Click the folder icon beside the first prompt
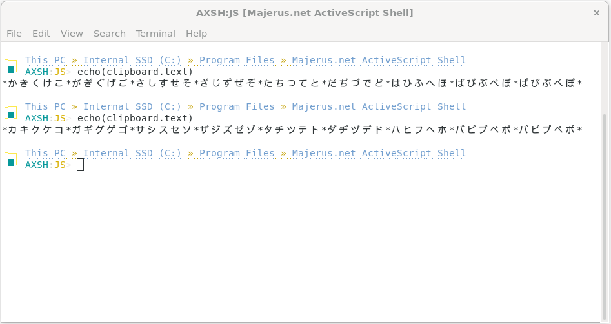The width and height of the screenshot is (611, 324). point(10,66)
